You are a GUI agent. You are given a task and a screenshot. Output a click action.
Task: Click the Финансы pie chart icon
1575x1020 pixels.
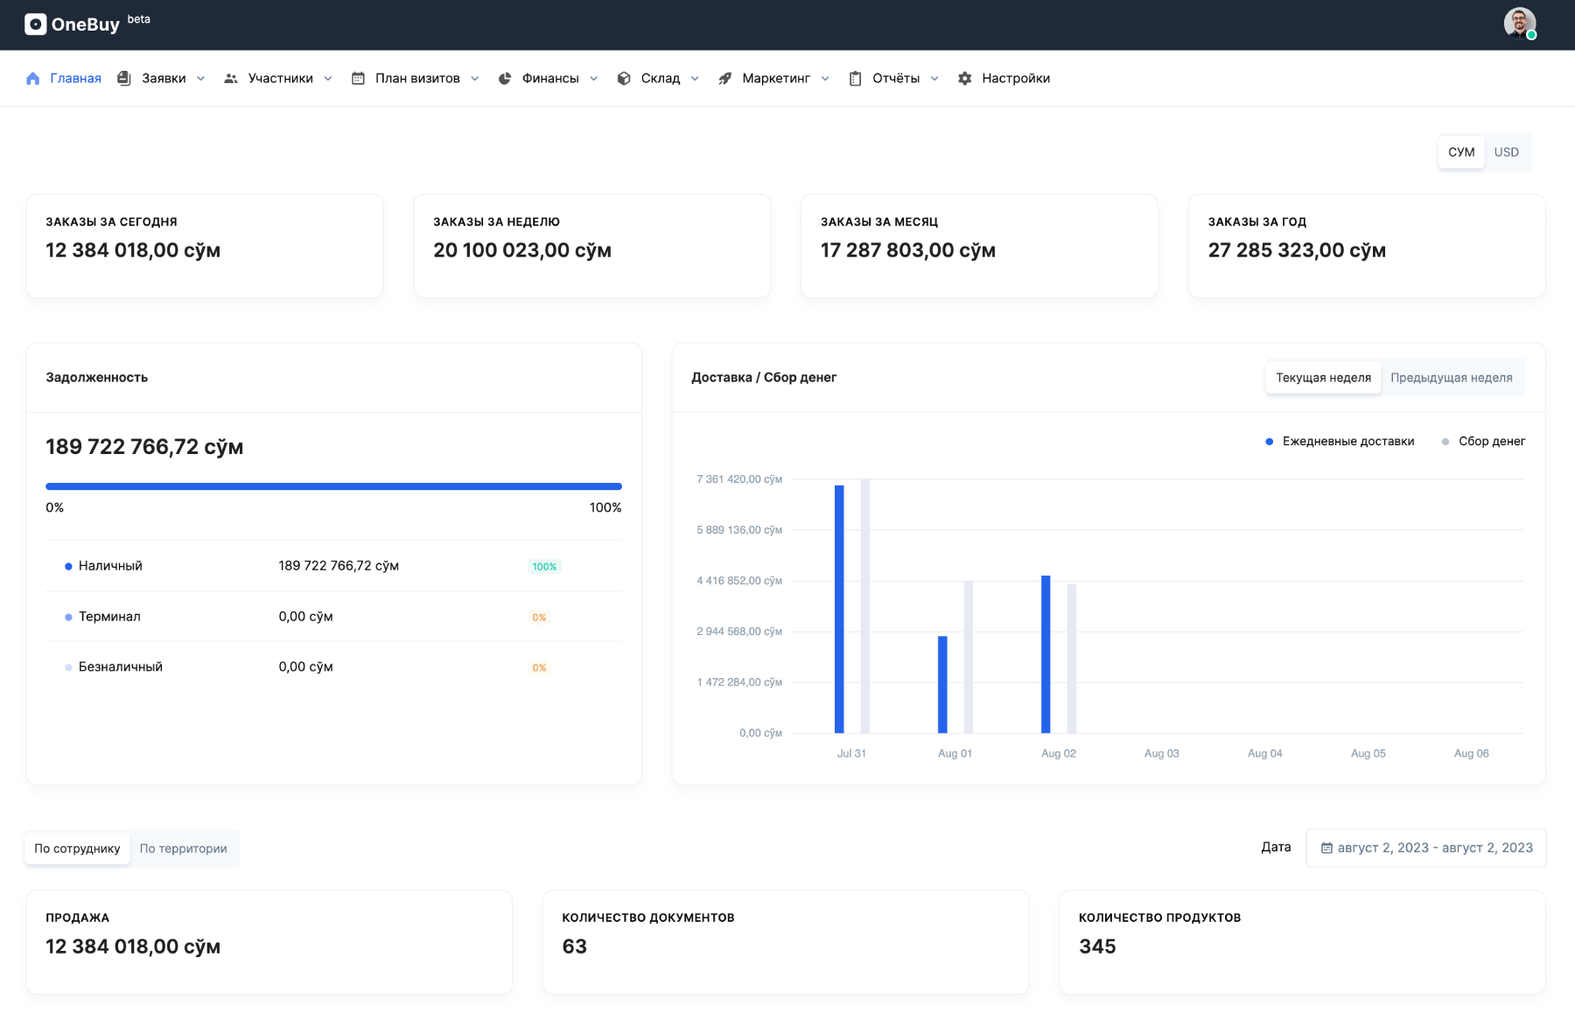tap(505, 79)
